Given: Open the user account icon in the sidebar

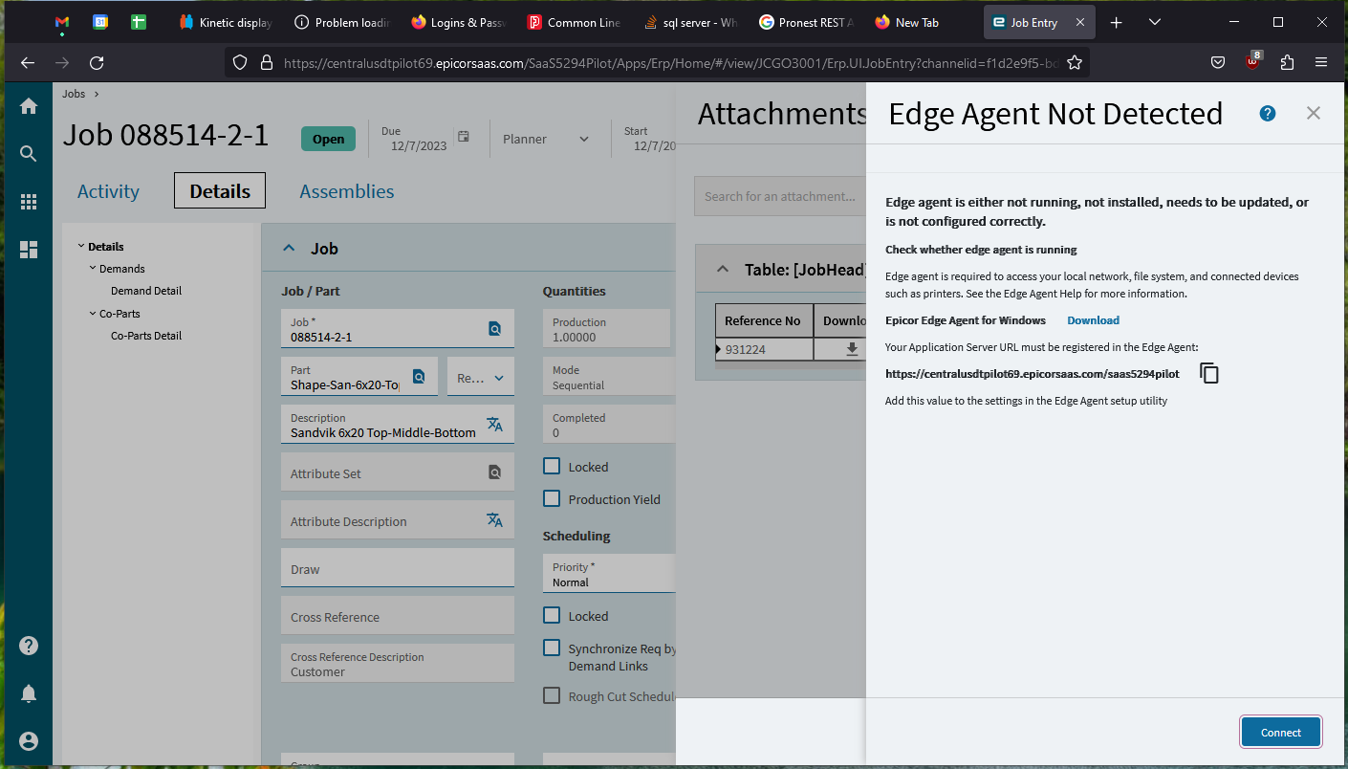Looking at the screenshot, I should tap(29, 741).
